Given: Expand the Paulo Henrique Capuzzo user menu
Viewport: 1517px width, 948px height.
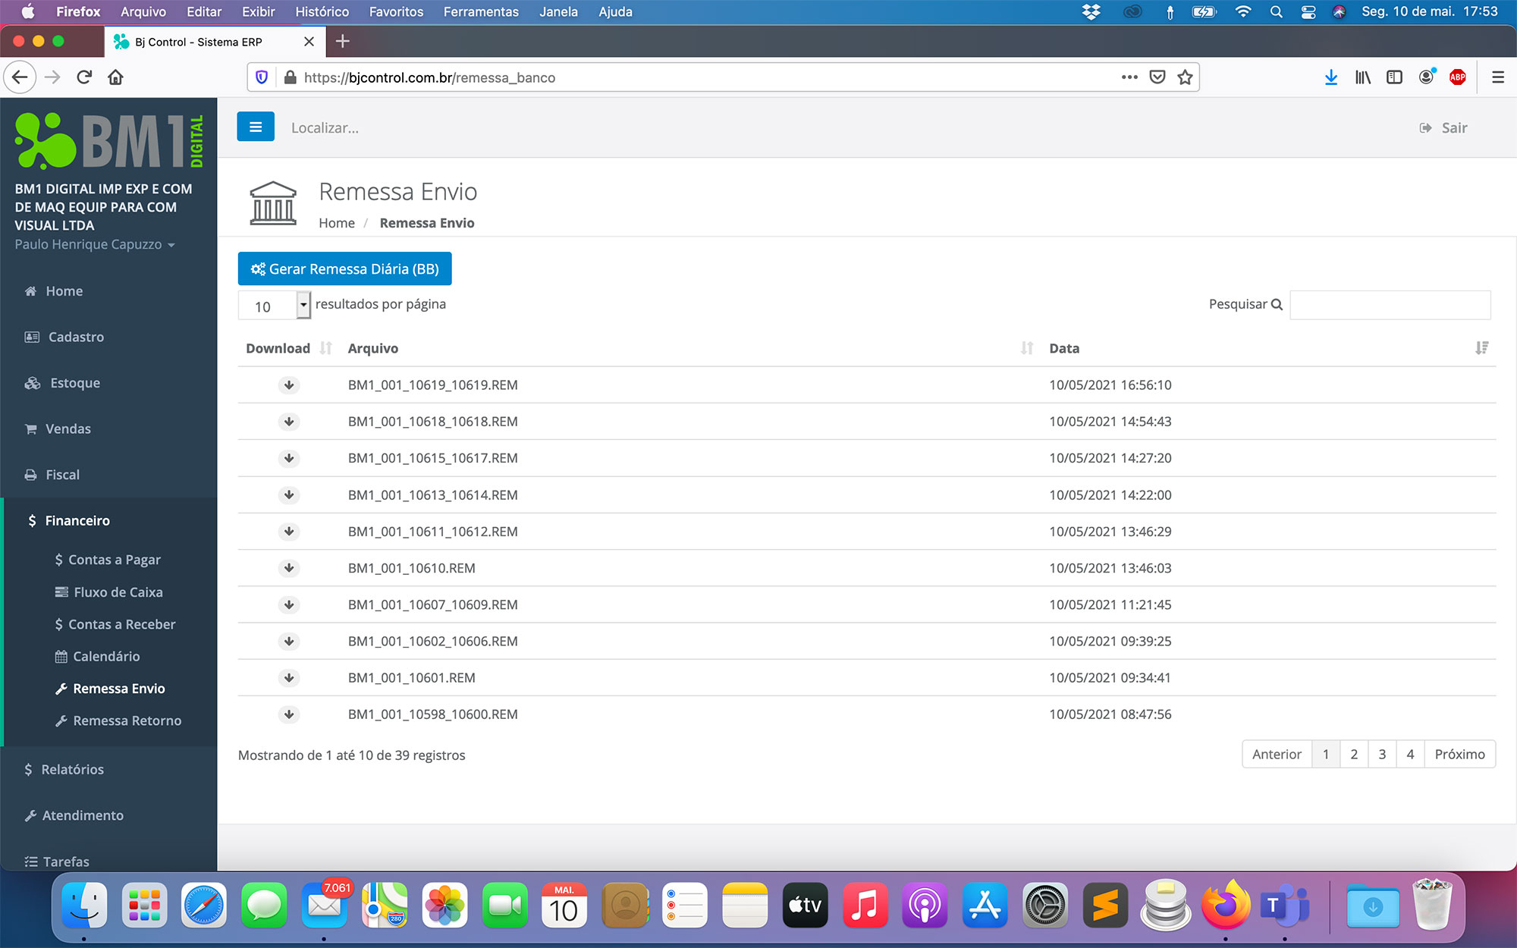Looking at the screenshot, I should pos(95,244).
